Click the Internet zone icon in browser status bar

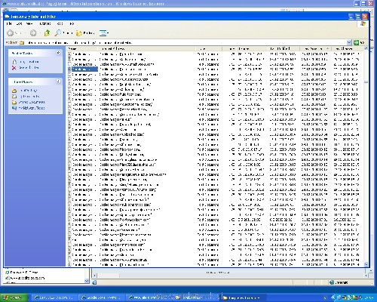[x=332, y=282]
